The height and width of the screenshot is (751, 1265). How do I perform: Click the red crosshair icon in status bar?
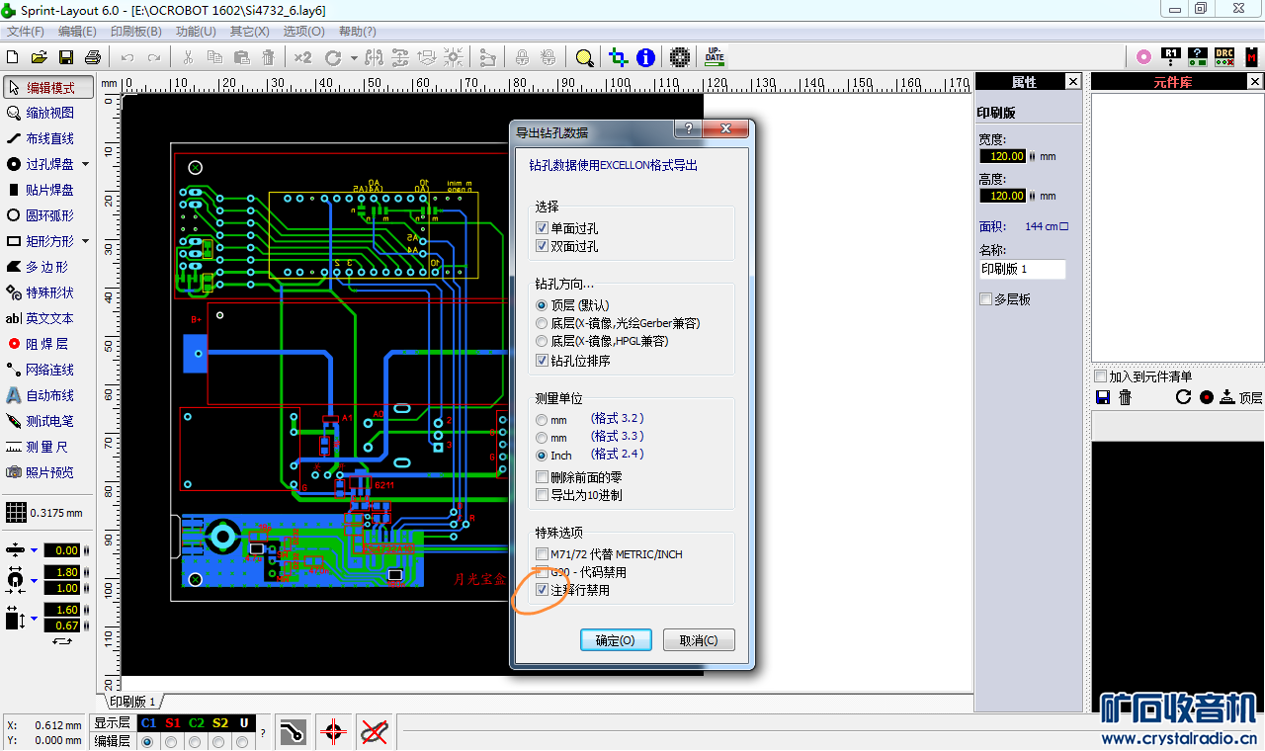(333, 732)
